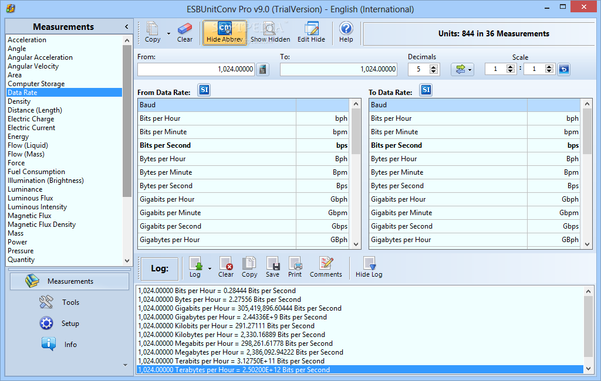Select Gigabits per Minute in From list

point(244,213)
